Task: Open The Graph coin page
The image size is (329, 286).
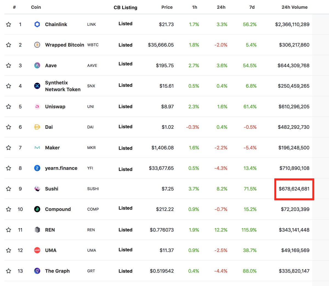Action: click(57, 271)
